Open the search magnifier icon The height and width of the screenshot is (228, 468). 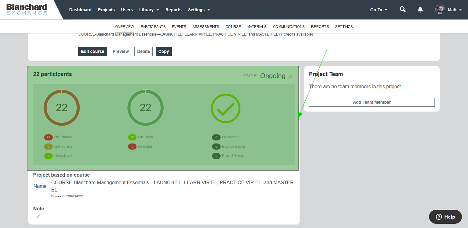click(402, 9)
